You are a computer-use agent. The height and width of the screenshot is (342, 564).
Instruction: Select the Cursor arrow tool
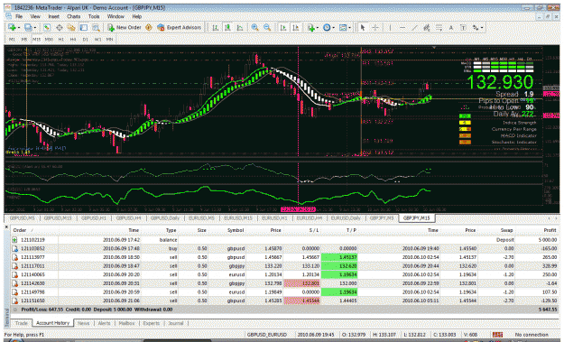click(363, 28)
